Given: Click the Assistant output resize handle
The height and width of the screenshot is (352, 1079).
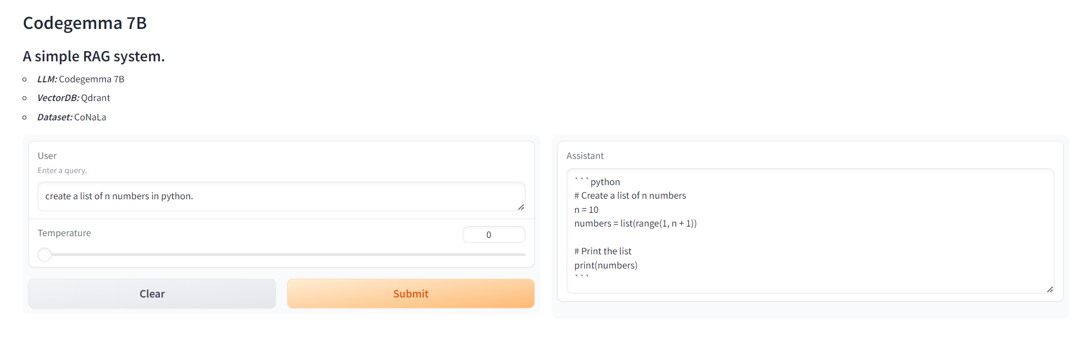Looking at the screenshot, I should [1050, 290].
